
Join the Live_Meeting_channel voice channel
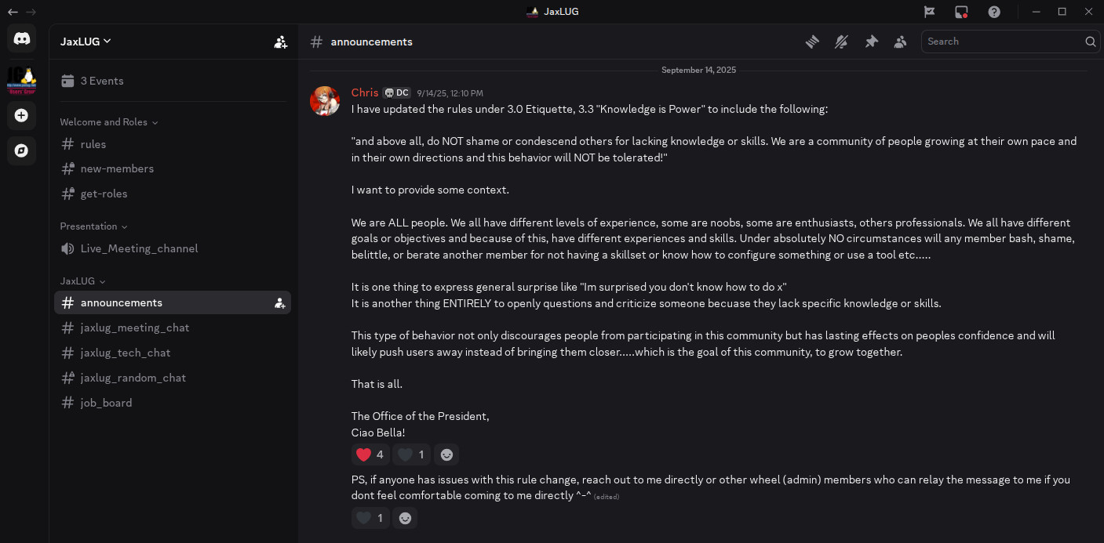pyautogui.click(x=139, y=248)
